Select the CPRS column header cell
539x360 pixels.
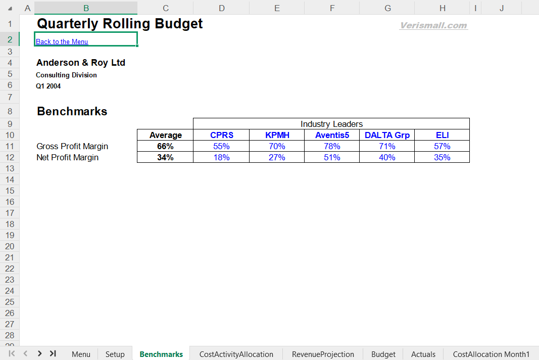point(221,135)
